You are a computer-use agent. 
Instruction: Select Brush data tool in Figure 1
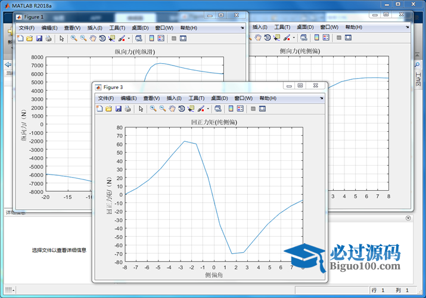[x=122, y=38]
